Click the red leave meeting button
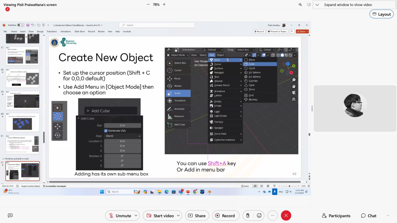This screenshot has width=397, height=223. click(x=286, y=216)
